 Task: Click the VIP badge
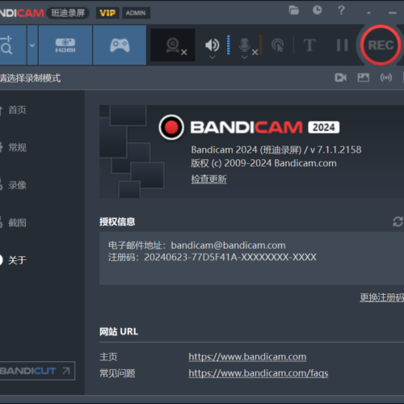(x=107, y=13)
